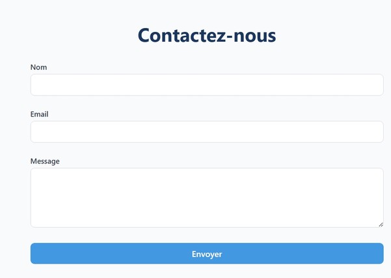
Task: Select the label text above email input
Action: [x=39, y=114]
